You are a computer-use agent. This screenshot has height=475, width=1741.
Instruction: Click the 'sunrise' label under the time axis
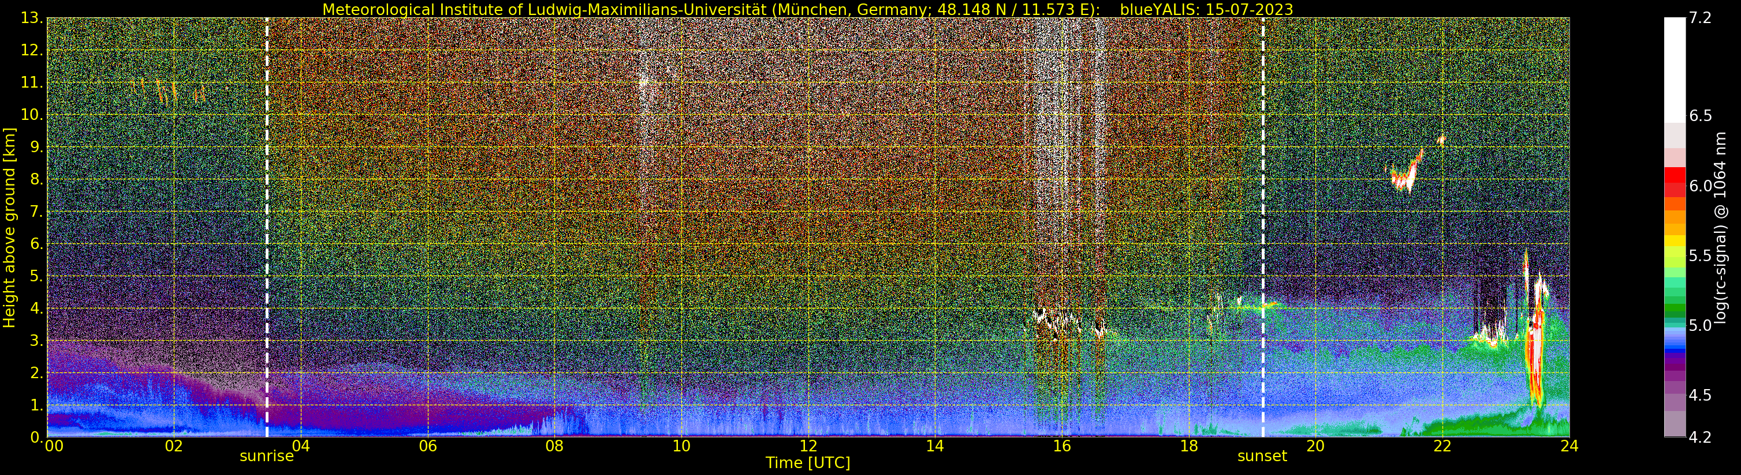point(266,456)
